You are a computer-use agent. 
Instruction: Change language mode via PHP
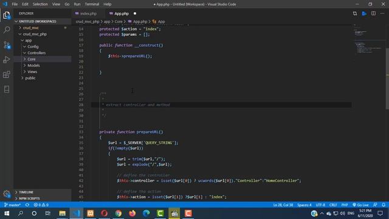(345, 205)
